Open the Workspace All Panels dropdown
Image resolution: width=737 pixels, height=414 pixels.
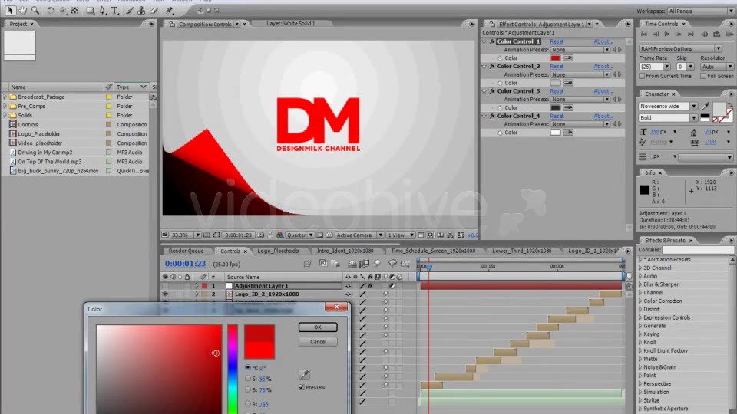pyautogui.click(x=701, y=11)
